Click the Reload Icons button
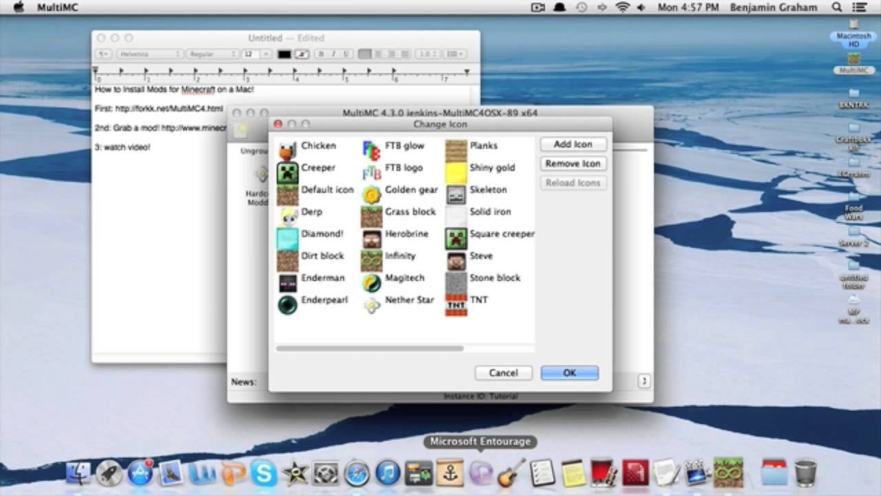This screenshot has height=496, width=881. click(x=573, y=183)
